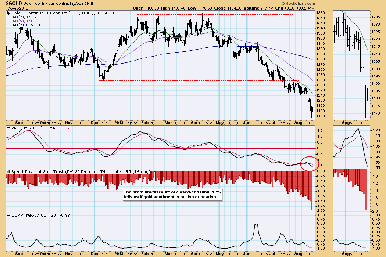Screen dimensions: 386x257
Task: Click the 1175 label on zoom panel axis
Action: (x=376, y=106)
